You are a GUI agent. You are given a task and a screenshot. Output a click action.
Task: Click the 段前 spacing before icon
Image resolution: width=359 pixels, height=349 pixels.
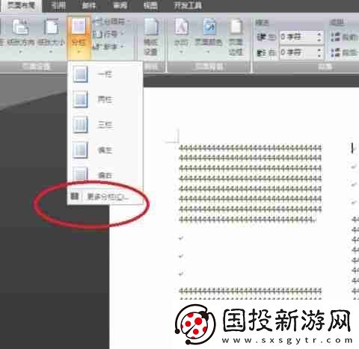click(336, 37)
